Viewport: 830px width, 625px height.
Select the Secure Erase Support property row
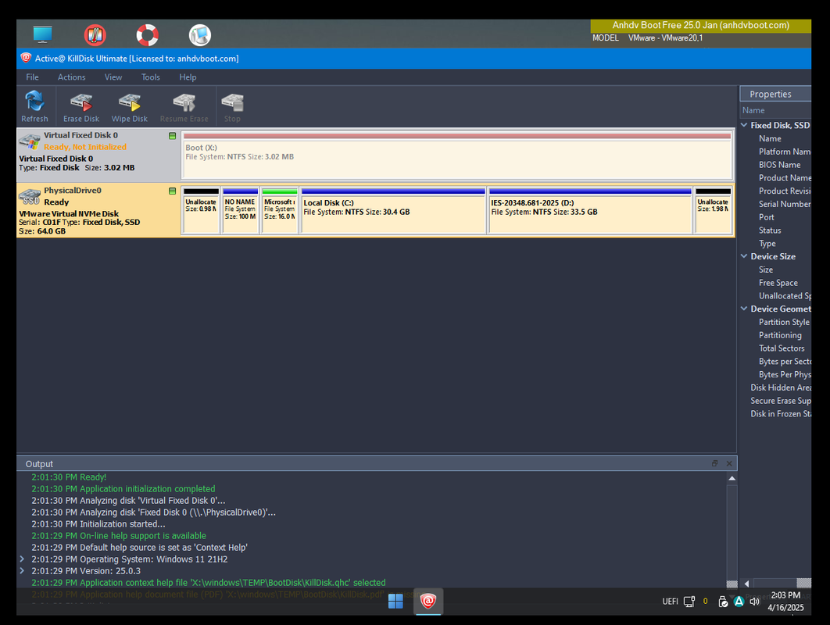775,401
